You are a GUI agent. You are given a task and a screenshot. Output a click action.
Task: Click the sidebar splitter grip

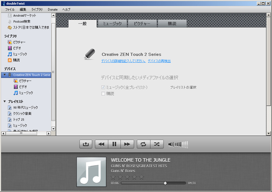click(x=53, y=72)
